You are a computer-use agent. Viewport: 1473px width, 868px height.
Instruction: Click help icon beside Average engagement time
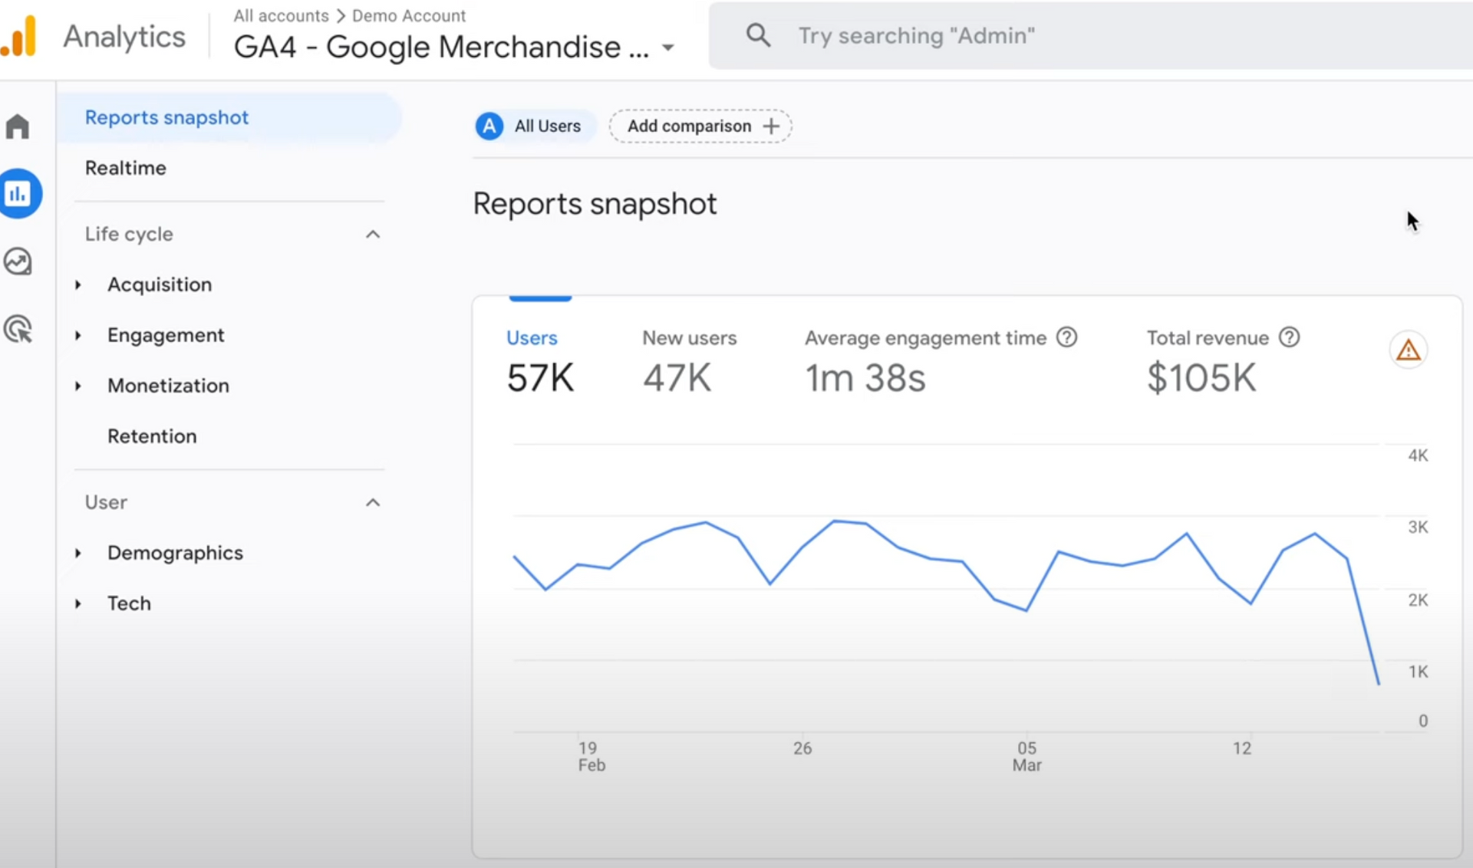pyautogui.click(x=1066, y=337)
